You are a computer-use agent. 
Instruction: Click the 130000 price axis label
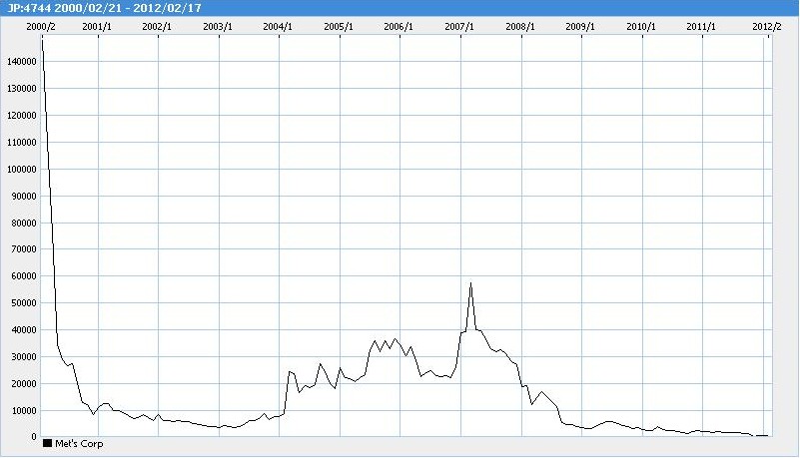[x=22, y=89]
